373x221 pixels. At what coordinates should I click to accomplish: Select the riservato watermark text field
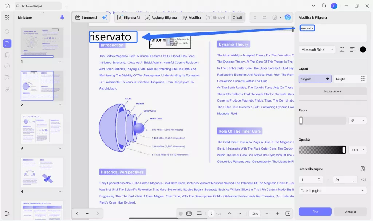pyautogui.click(x=307, y=28)
